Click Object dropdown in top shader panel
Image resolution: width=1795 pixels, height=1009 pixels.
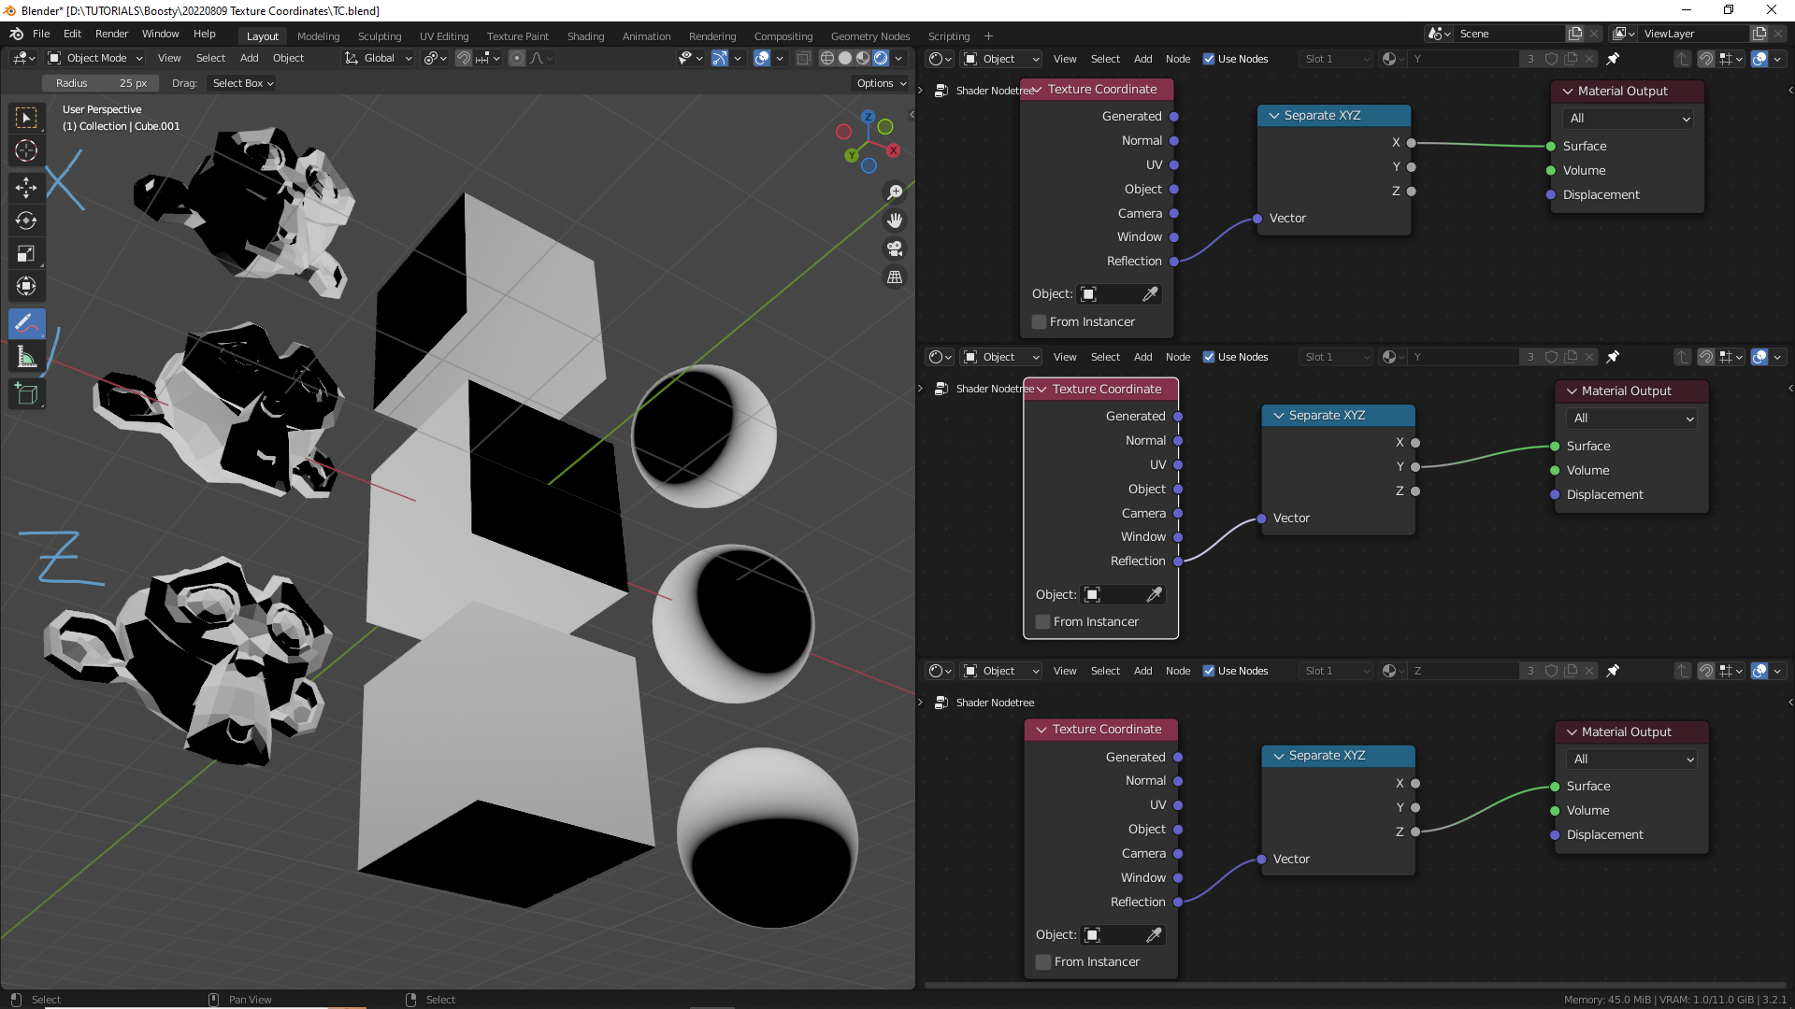coord(998,58)
